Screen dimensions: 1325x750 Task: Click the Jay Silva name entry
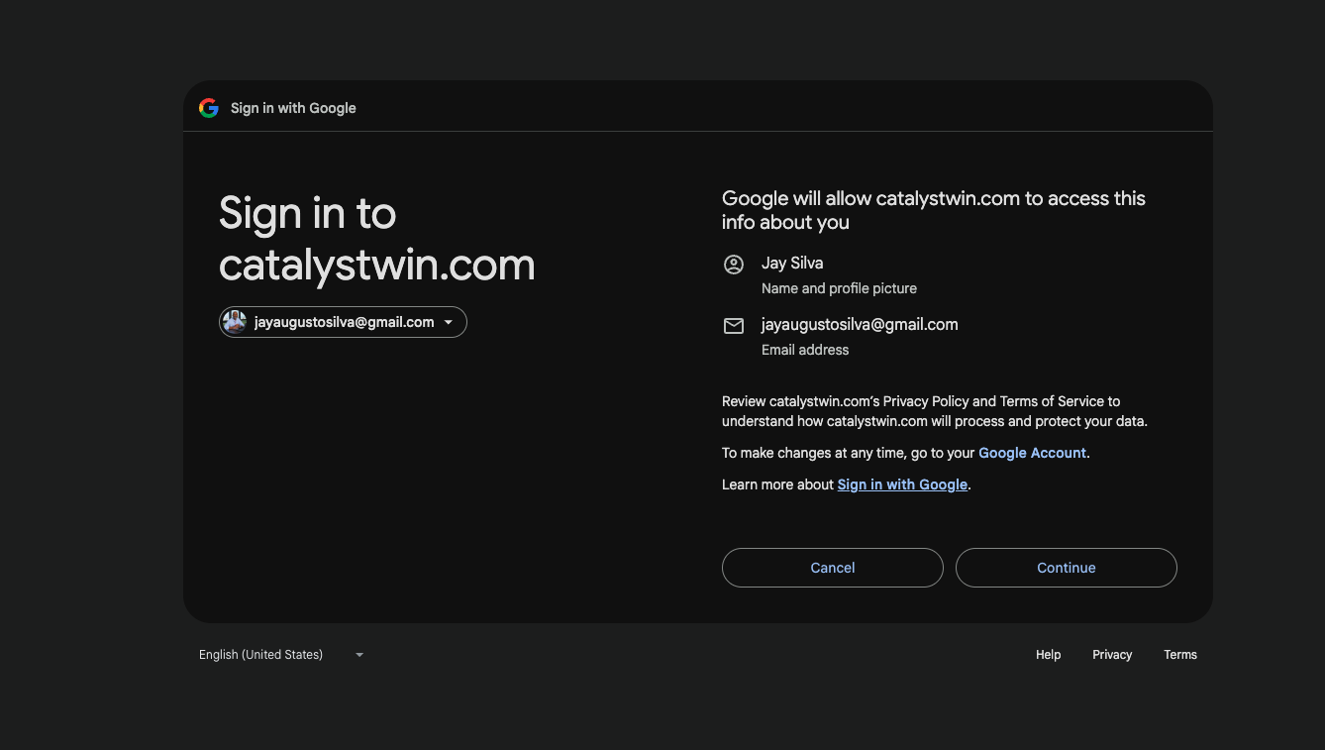click(792, 264)
